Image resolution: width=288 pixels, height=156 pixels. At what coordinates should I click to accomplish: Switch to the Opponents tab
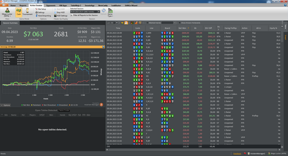[51, 5]
